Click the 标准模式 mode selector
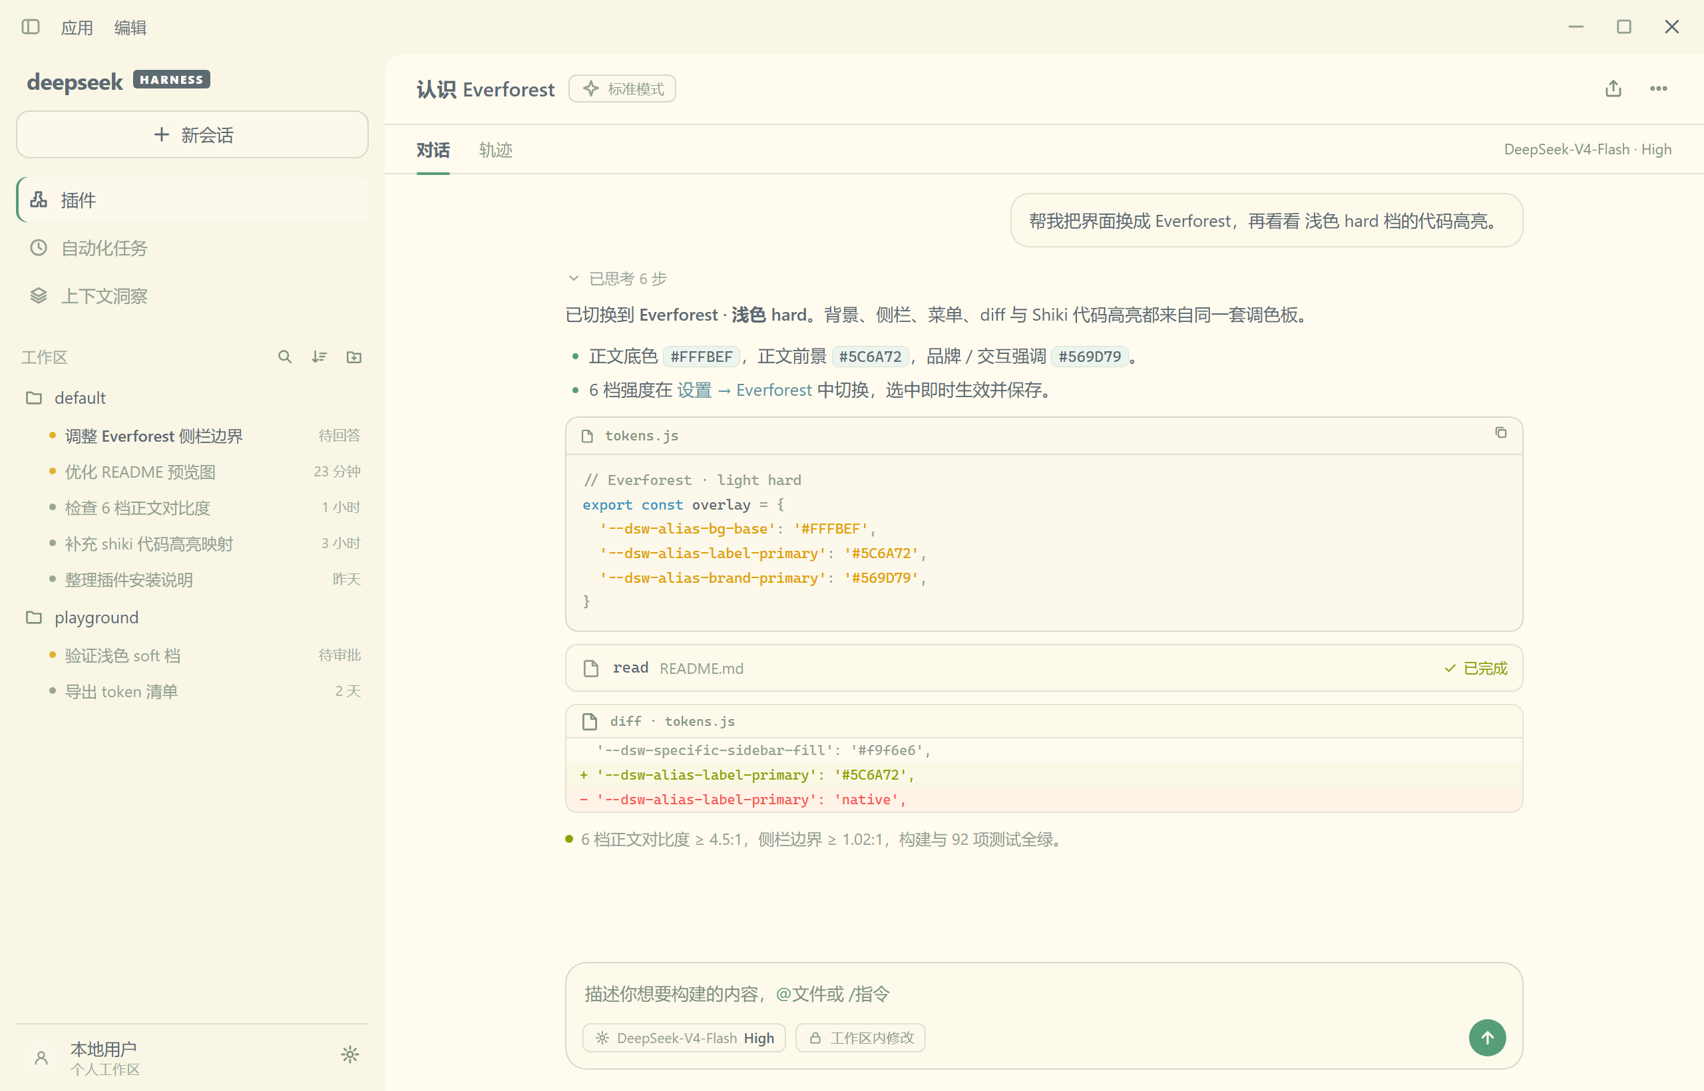This screenshot has width=1704, height=1091. [x=622, y=89]
